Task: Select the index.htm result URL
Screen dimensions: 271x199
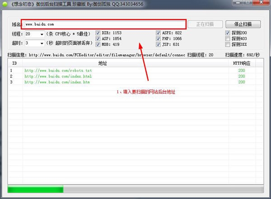Action: (57, 82)
